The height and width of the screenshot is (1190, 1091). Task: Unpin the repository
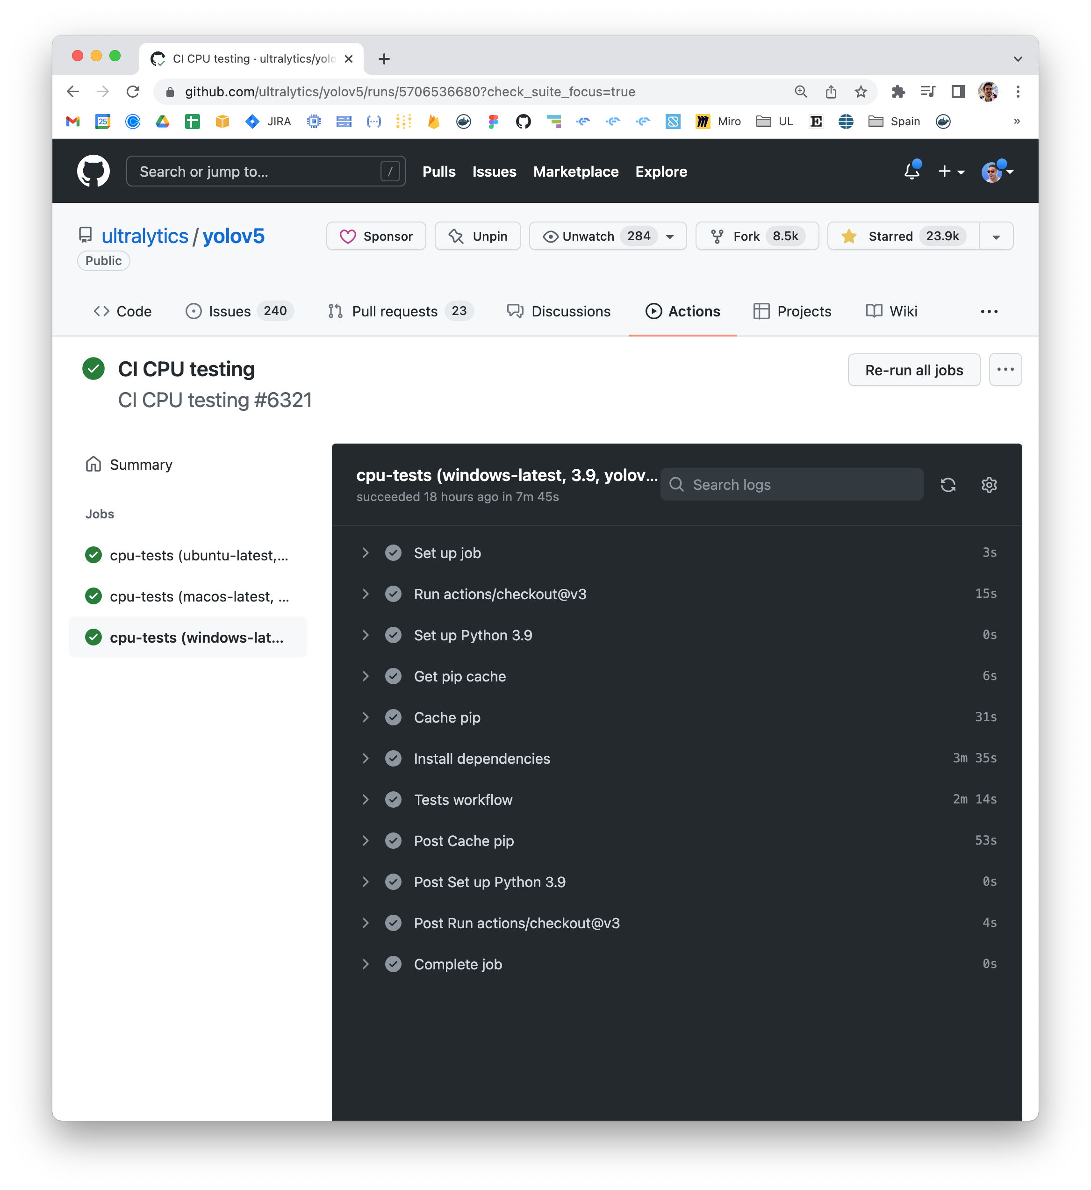point(478,236)
